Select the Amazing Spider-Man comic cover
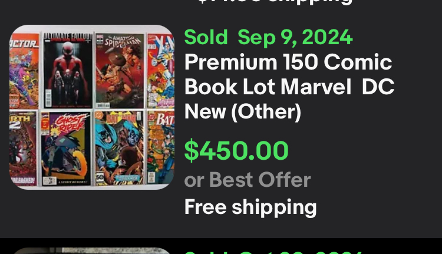442x254 pixels. click(120, 71)
